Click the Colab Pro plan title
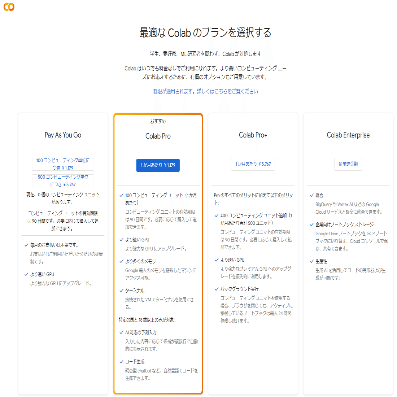This screenshot has width=397, height=397. click(158, 136)
